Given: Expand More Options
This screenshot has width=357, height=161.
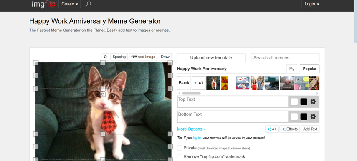Looking at the screenshot, I should (192, 129).
